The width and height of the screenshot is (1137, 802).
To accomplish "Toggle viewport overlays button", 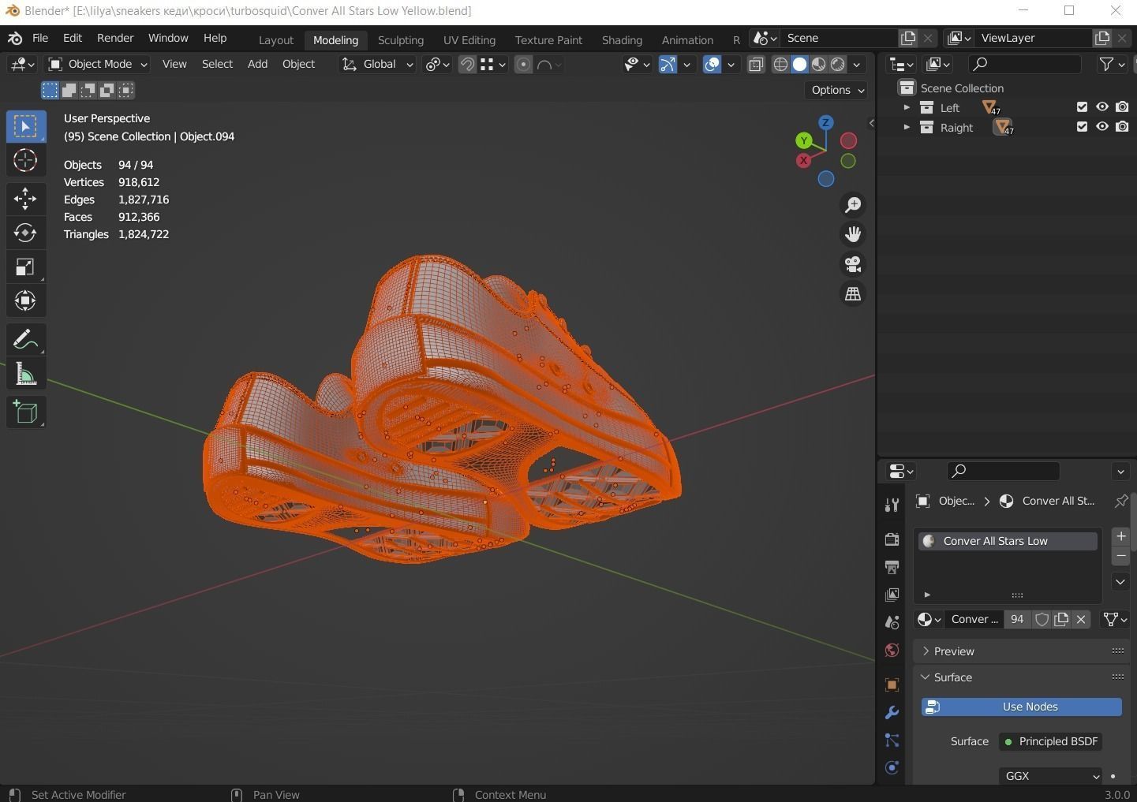I will (x=712, y=65).
